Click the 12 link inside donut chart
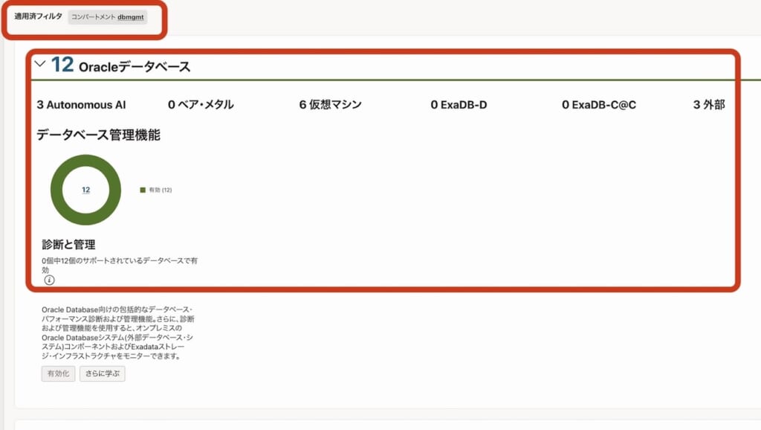Screen dimensions: 761x430 pos(86,190)
